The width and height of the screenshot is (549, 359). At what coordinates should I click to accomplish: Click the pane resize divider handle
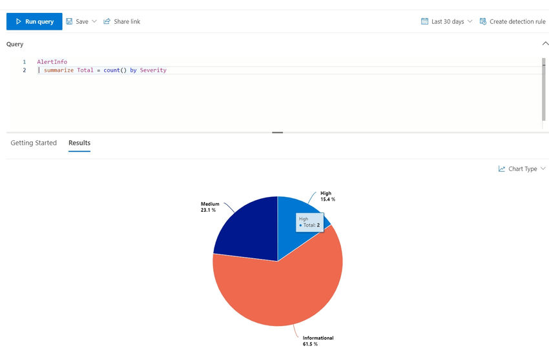pyautogui.click(x=277, y=132)
